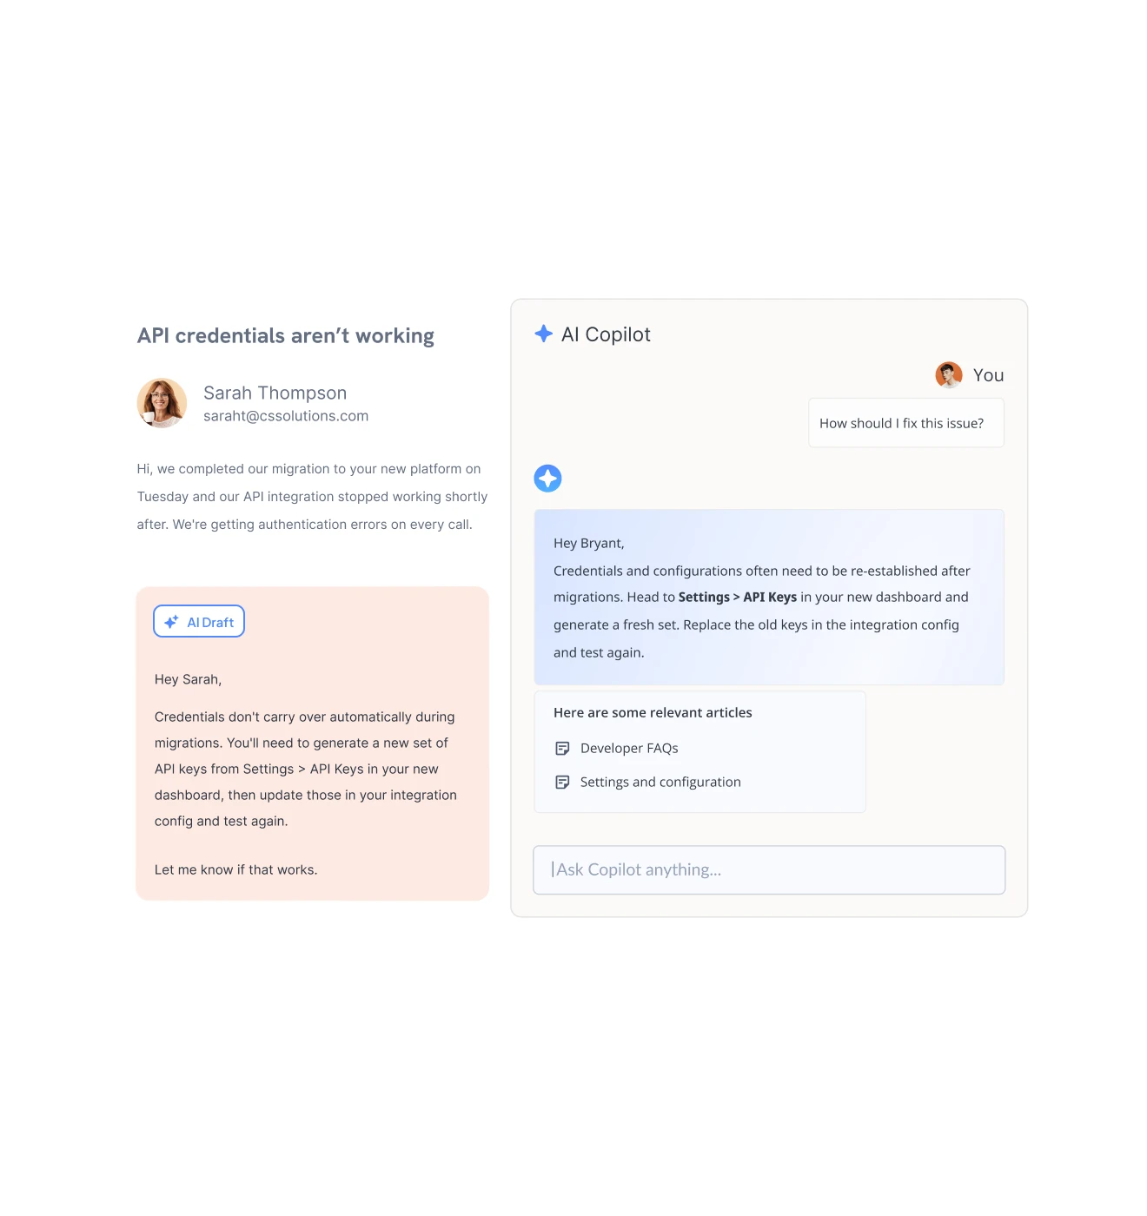This screenshot has width=1147, height=1216.
Task: Click the AI draft text 'Hey Sarah,'
Action: point(188,679)
